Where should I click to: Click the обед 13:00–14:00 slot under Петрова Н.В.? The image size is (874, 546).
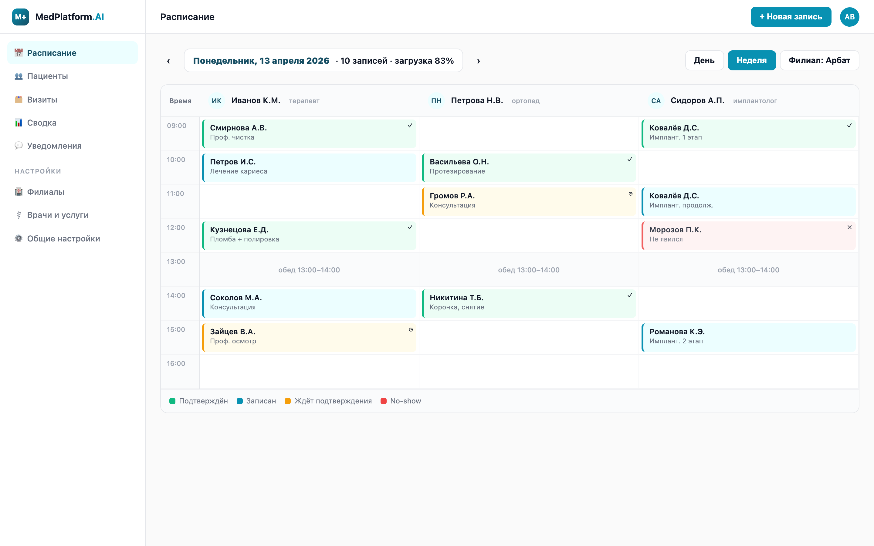529,270
